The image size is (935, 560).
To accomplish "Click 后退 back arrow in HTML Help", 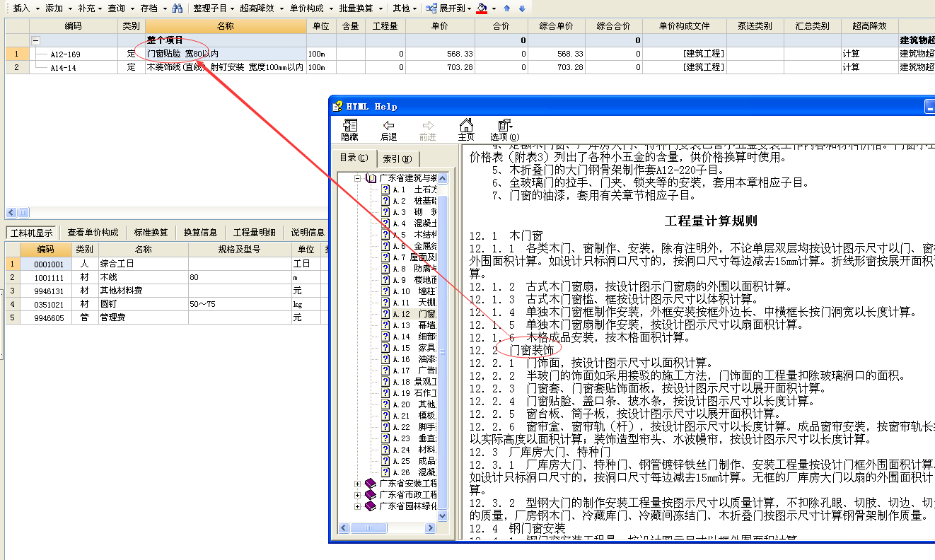I will [388, 126].
